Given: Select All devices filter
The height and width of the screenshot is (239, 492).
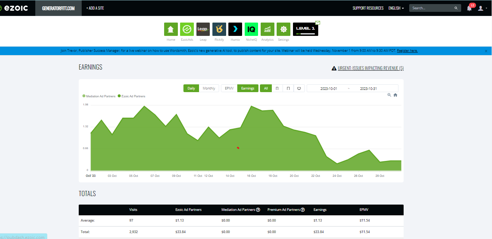Looking at the screenshot, I should [266, 88].
